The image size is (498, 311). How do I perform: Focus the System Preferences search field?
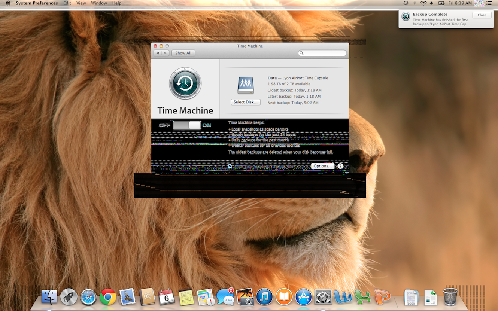click(322, 53)
